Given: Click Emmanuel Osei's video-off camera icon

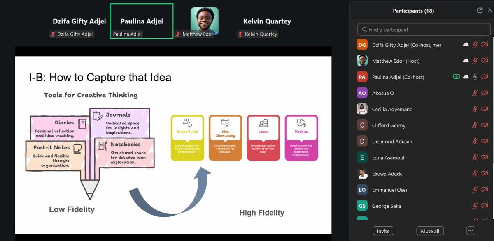Looking at the screenshot, I should pyautogui.click(x=485, y=190).
